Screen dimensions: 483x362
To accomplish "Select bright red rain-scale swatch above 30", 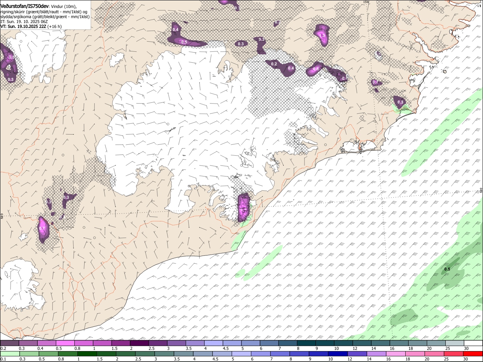I will (x=474, y=354).
